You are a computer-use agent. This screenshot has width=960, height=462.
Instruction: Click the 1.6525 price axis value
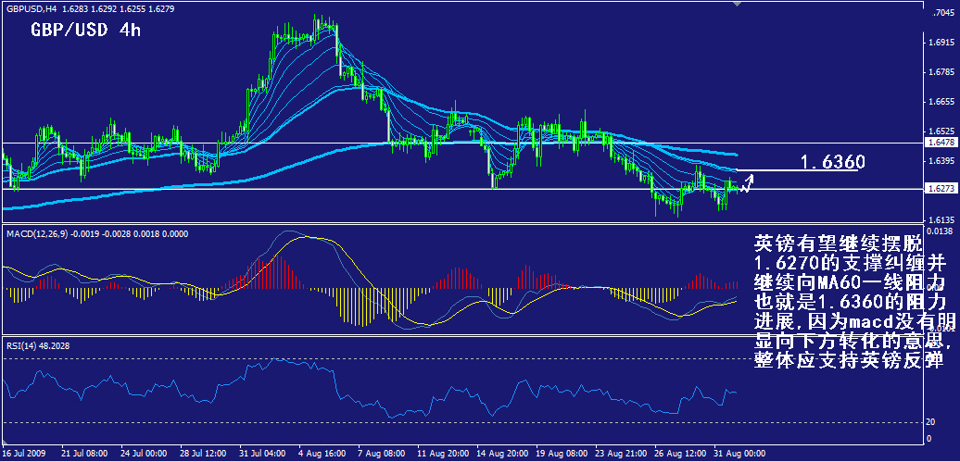(941, 131)
